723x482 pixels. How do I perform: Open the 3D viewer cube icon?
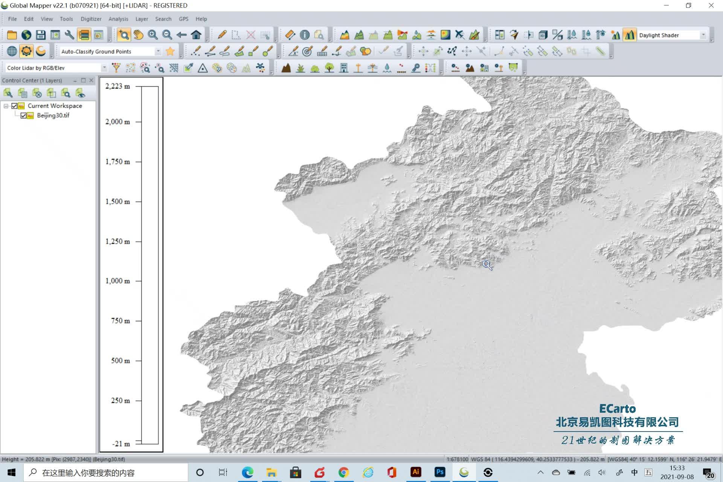click(543, 35)
